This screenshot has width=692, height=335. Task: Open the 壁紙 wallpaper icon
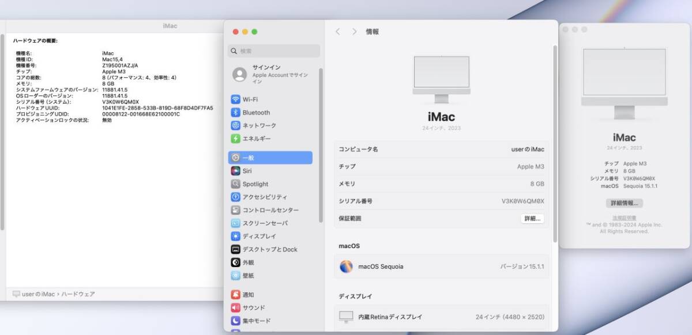point(235,276)
